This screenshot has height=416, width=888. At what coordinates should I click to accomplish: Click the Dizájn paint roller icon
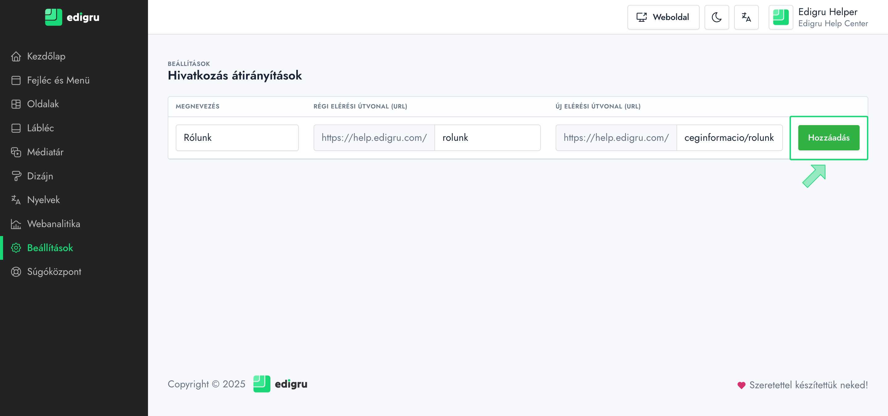pyautogui.click(x=16, y=176)
